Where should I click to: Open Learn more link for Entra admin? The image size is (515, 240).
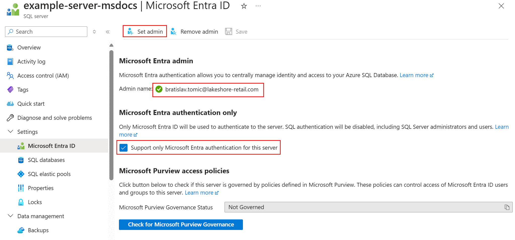pyautogui.click(x=416, y=75)
